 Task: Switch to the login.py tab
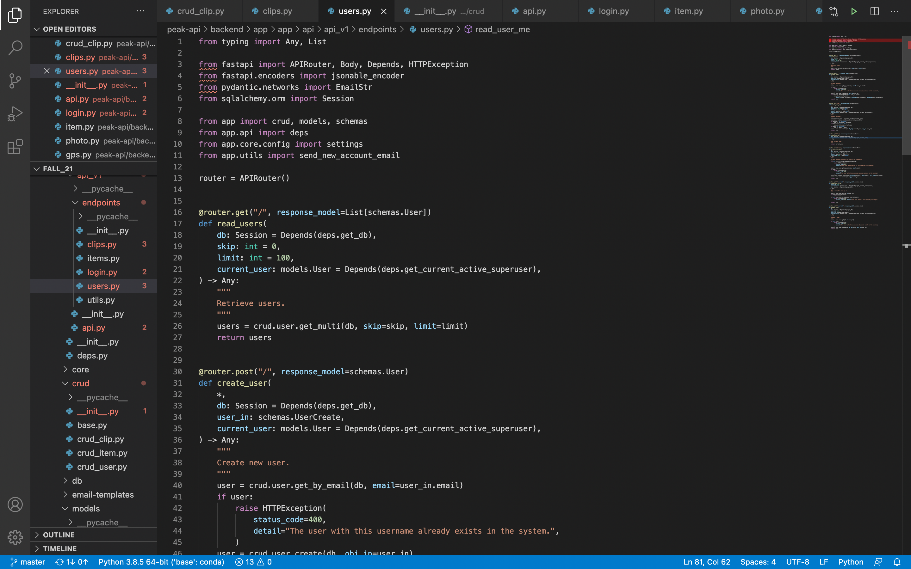pos(613,11)
